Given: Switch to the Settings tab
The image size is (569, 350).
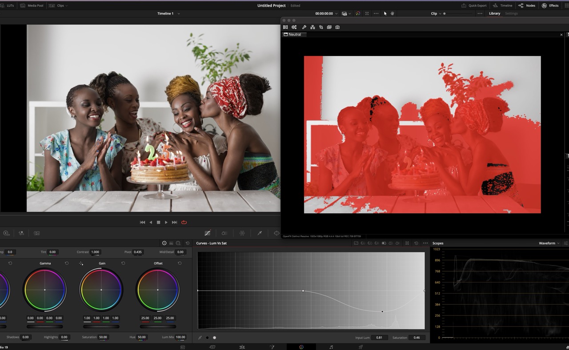Looking at the screenshot, I should point(511,13).
